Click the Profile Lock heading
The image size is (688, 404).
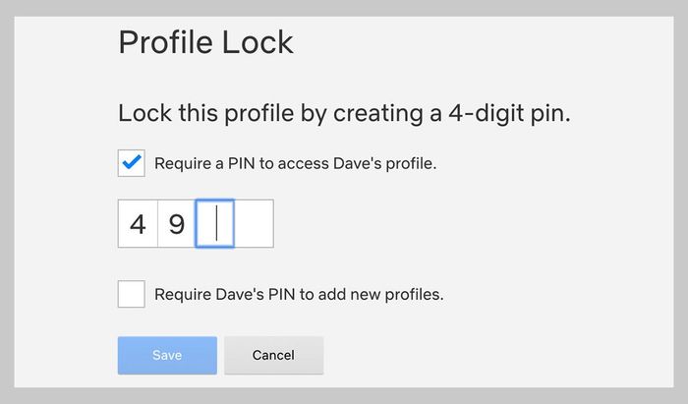point(205,42)
